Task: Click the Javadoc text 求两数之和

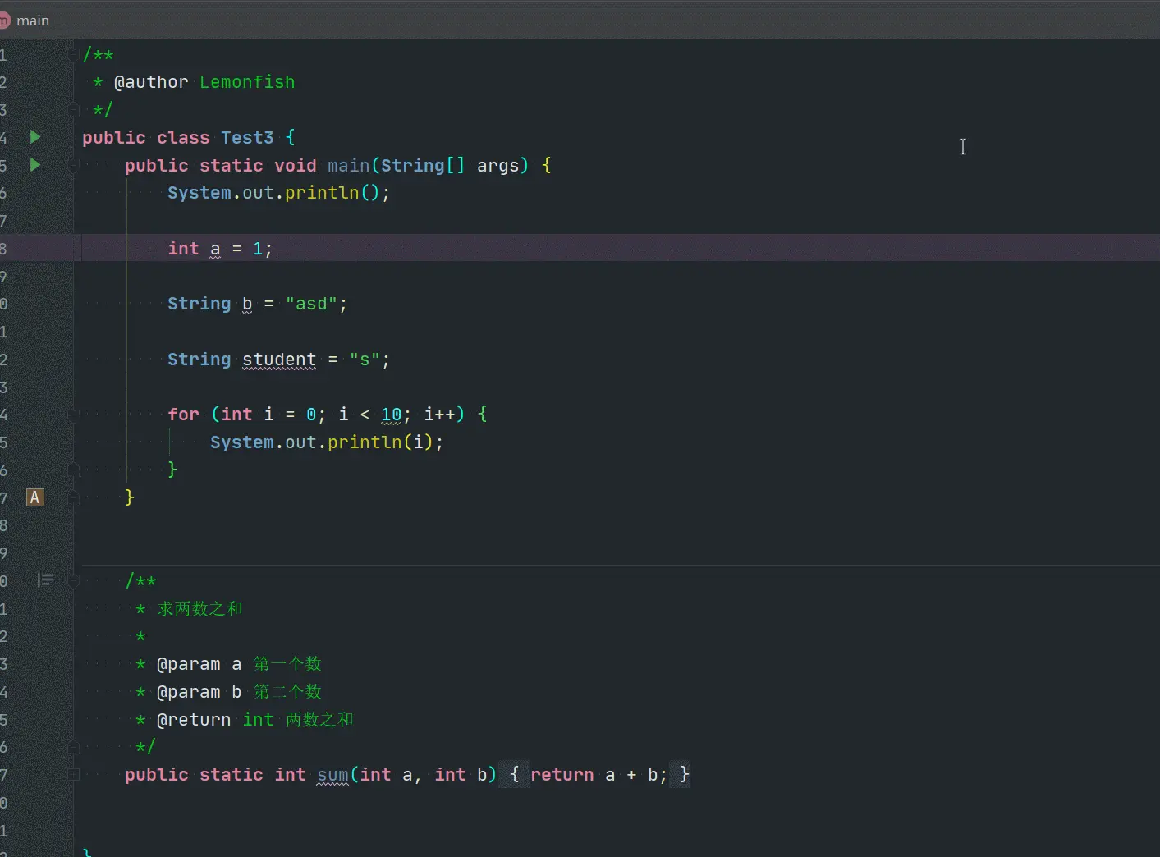Action: pyautogui.click(x=200, y=608)
